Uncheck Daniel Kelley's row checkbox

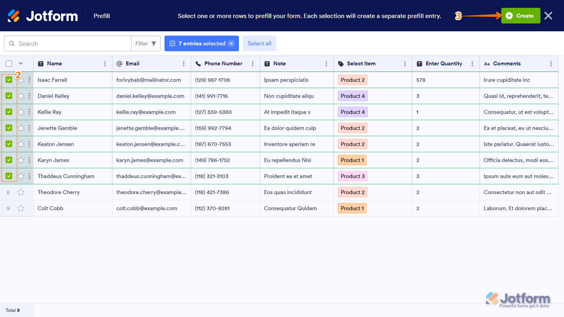tap(9, 95)
